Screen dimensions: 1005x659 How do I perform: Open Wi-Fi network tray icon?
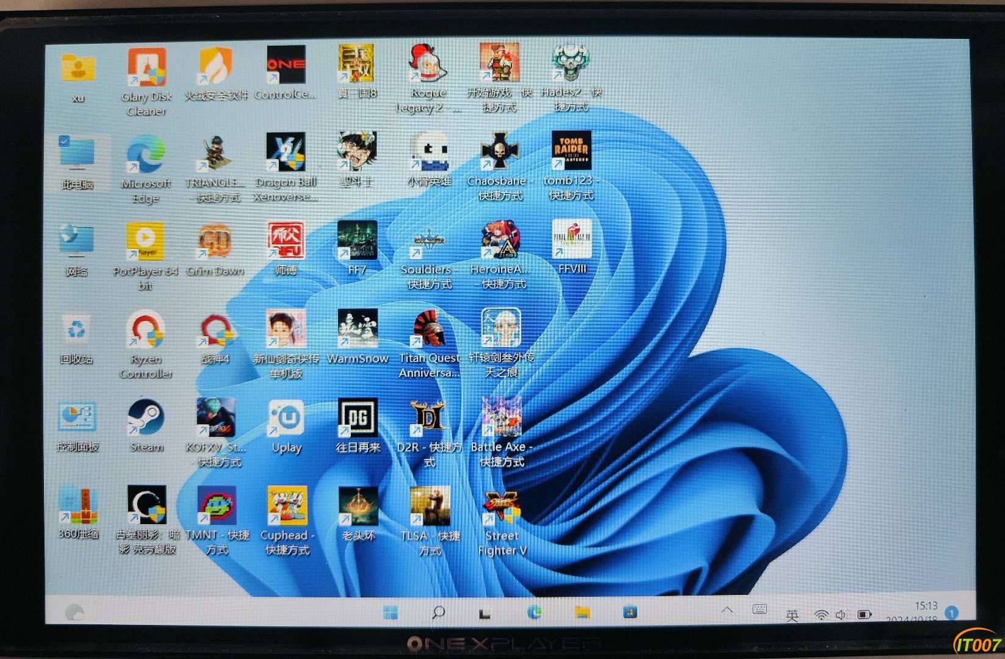[821, 615]
